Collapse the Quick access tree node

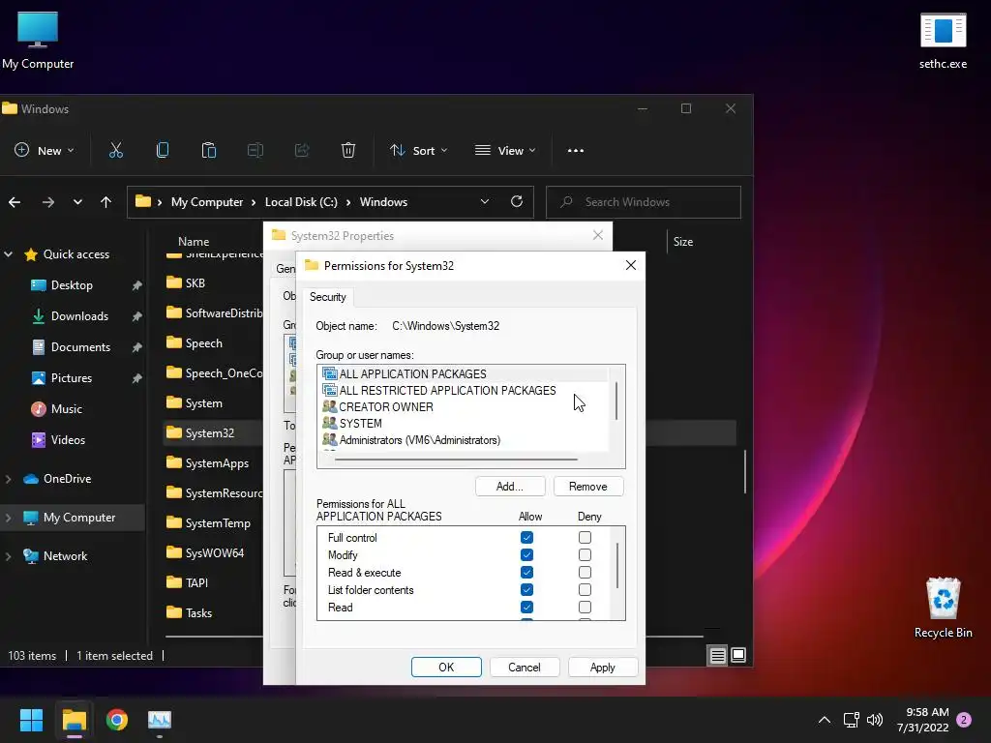[x=8, y=254]
